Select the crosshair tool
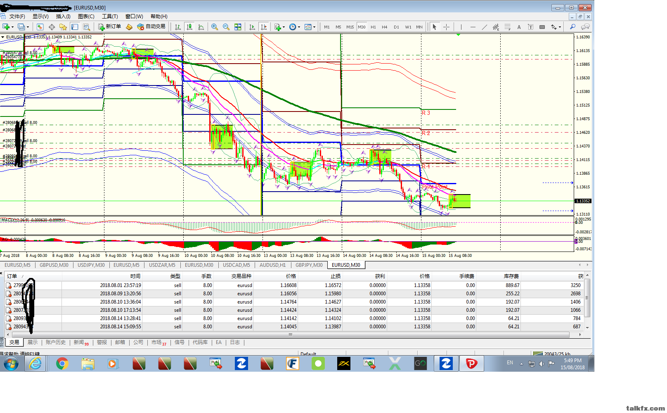Image resolution: width=667 pixels, height=413 pixels. [x=446, y=27]
